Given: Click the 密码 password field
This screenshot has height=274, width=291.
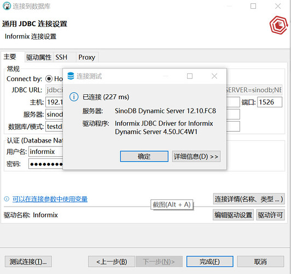Looking at the screenshot, I should 45,164.
